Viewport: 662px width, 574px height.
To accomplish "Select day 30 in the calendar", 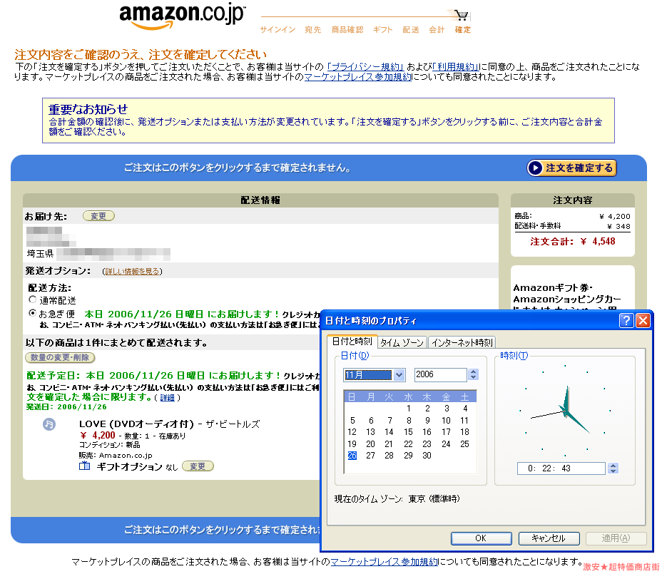I will 427,456.
